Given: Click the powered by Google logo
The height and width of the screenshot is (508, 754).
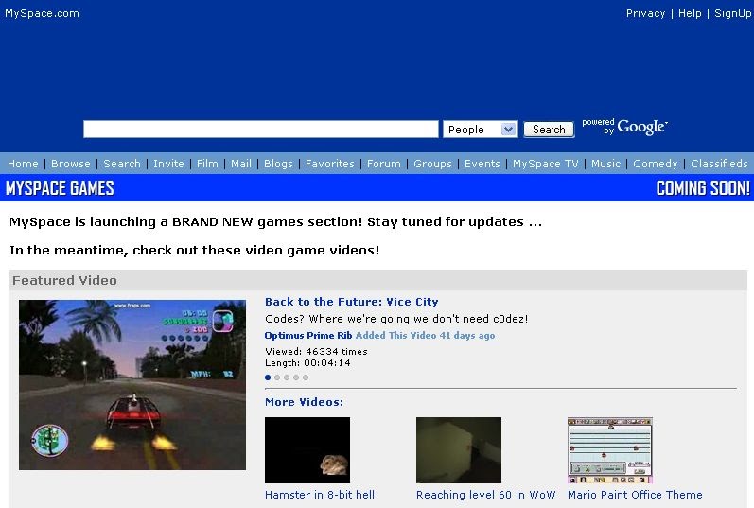Looking at the screenshot, I should [x=624, y=127].
